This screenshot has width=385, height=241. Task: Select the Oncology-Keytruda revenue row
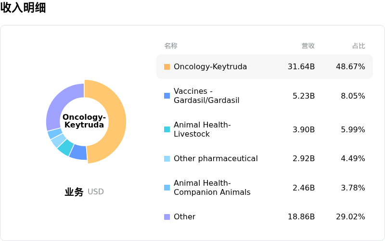[x=264, y=67]
